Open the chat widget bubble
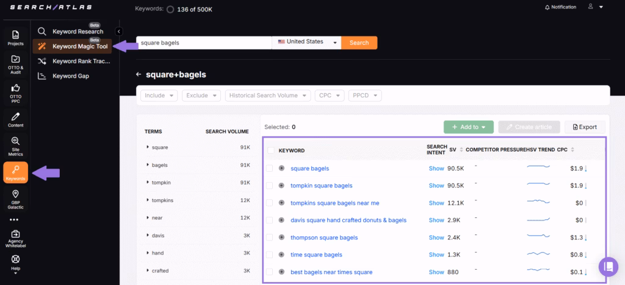Image resolution: width=625 pixels, height=285 pixels. [x=608, y=267]
